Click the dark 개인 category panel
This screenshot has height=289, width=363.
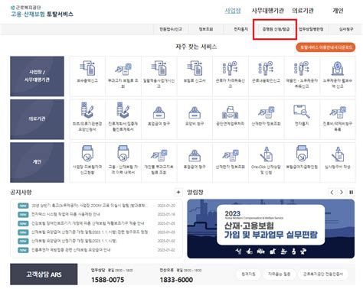pos(37,162)
